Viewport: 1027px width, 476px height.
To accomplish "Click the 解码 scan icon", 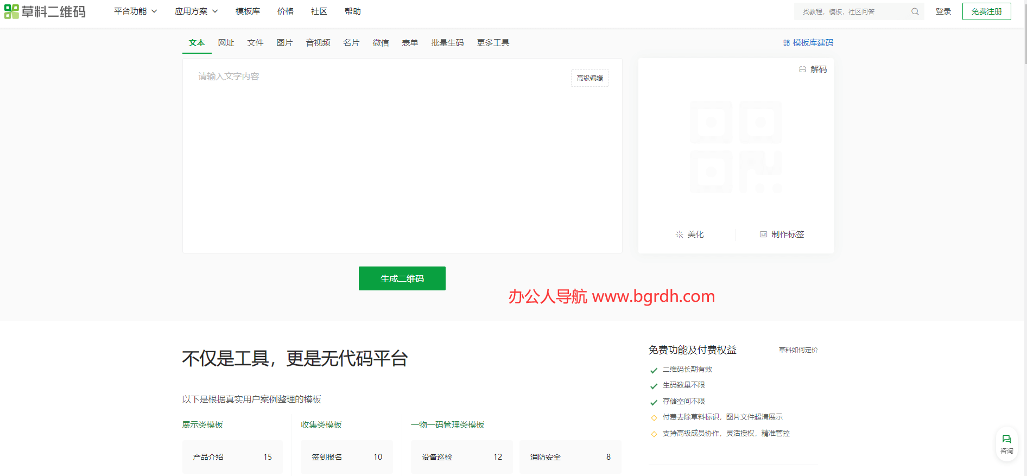I will [802, 69].
